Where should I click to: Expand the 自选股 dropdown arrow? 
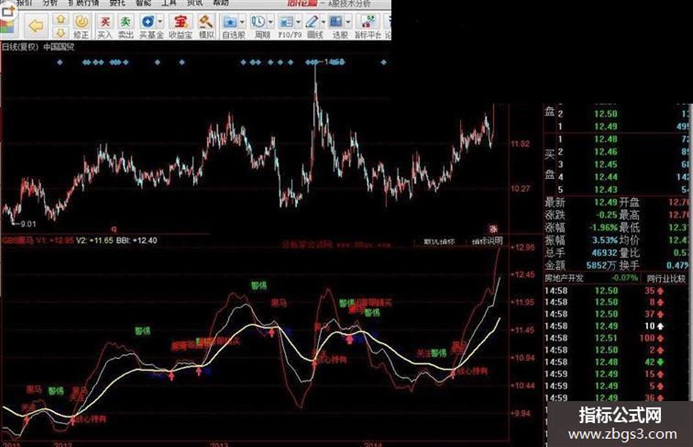pyautogui.click(x=242, y=21)
